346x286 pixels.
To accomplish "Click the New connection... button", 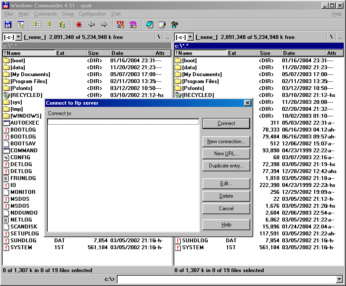I will pyautogui.click(x=226, y=141).
